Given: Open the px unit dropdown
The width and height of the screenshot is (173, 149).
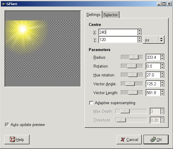Looking at the screenshot, I should pyautogui.click(x=154, y=40).
